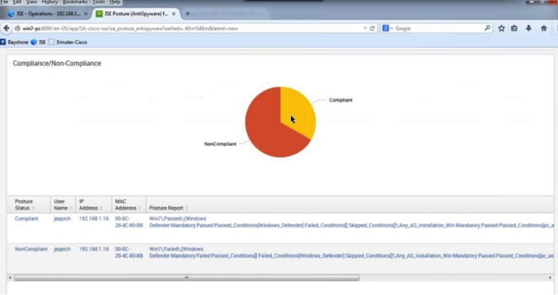Image resolution: width=558 pixels, height=295 pixels.
Task: Go to the browser home icon
Action: click(544, 28)
